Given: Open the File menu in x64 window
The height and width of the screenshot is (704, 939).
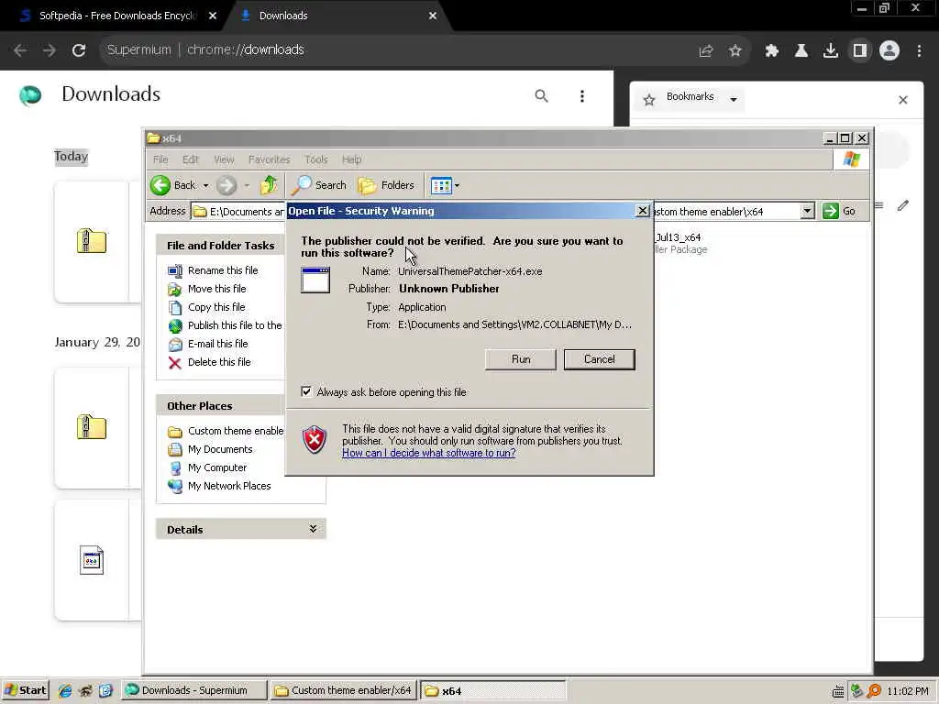Looking at the screenshot, I should tap(160, 159).
